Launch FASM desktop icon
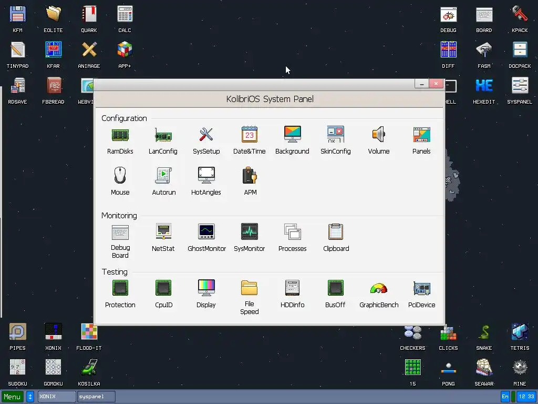Screen dimensions: 538x404 pyautogui.click(x=484, y=50)
